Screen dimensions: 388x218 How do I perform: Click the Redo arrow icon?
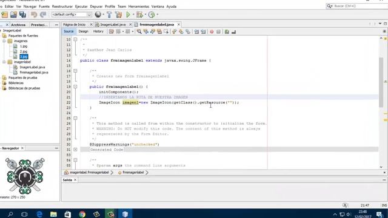pos(43,15)
